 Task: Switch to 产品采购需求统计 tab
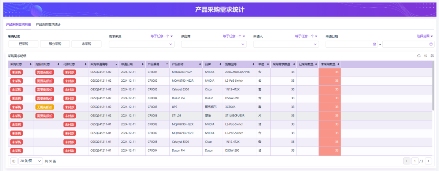point(48,25)
